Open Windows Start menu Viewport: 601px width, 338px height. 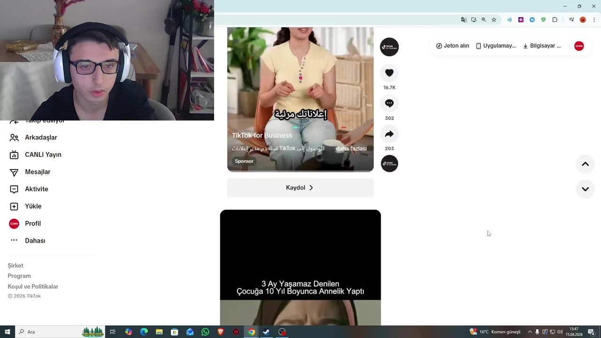coord(8,332)
